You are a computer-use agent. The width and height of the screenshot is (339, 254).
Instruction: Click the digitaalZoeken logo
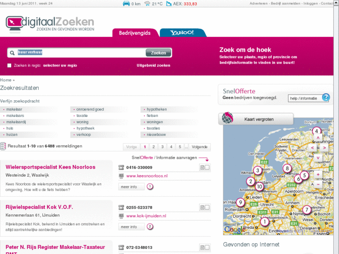coord(50,24)
